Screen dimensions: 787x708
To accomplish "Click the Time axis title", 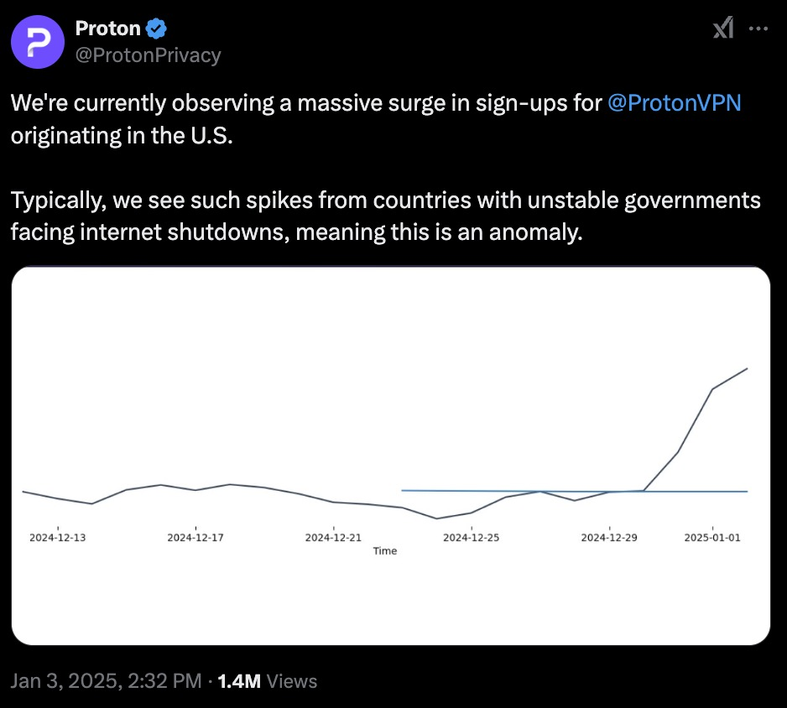I will (x=385, y=551).
